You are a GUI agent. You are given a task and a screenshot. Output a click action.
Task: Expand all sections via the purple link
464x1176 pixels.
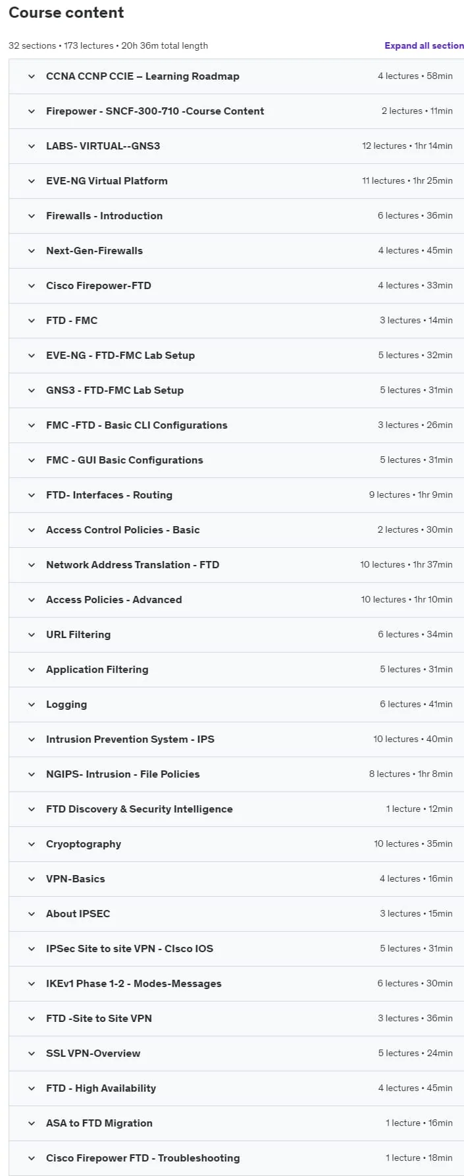(424, 45)
